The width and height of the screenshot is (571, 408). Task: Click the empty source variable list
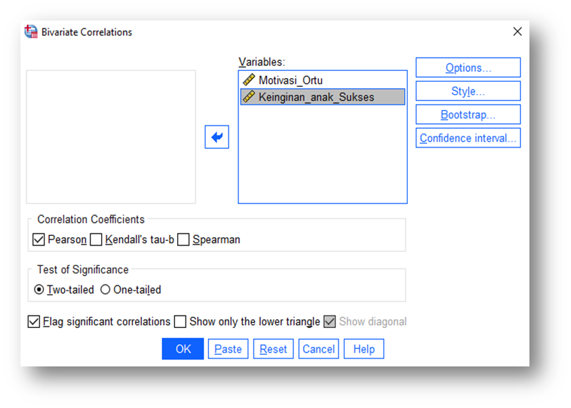point(111,137)
